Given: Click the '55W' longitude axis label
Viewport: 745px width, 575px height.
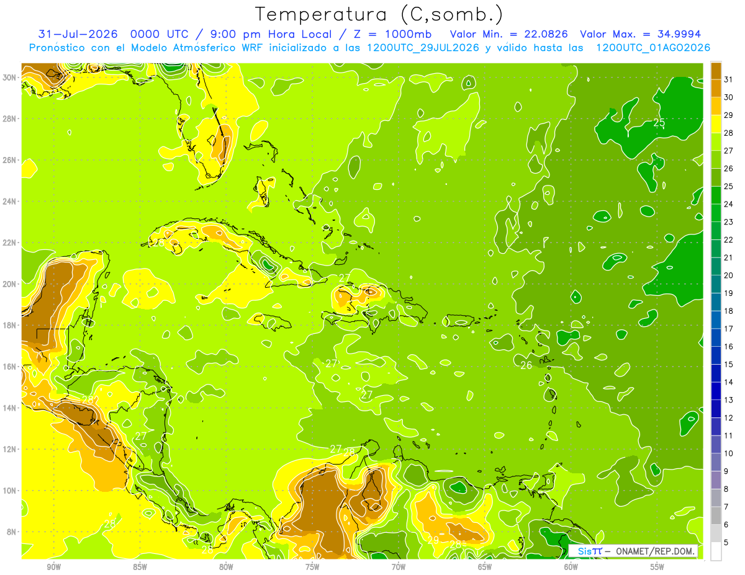Looking at the screenshot, I should pos(657,567).
